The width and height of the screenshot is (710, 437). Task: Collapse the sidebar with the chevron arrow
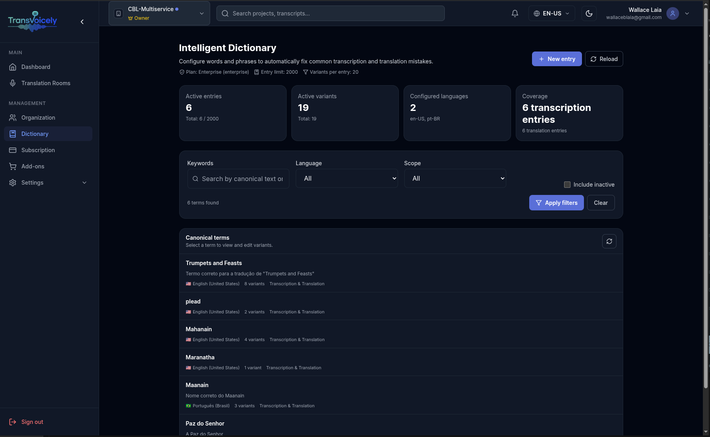tap(82, 22)
